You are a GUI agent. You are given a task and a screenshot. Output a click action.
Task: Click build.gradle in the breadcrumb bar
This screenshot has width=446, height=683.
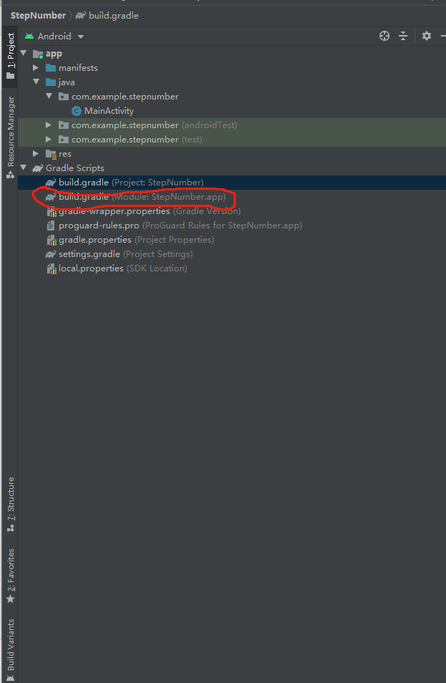click(107, 15)
